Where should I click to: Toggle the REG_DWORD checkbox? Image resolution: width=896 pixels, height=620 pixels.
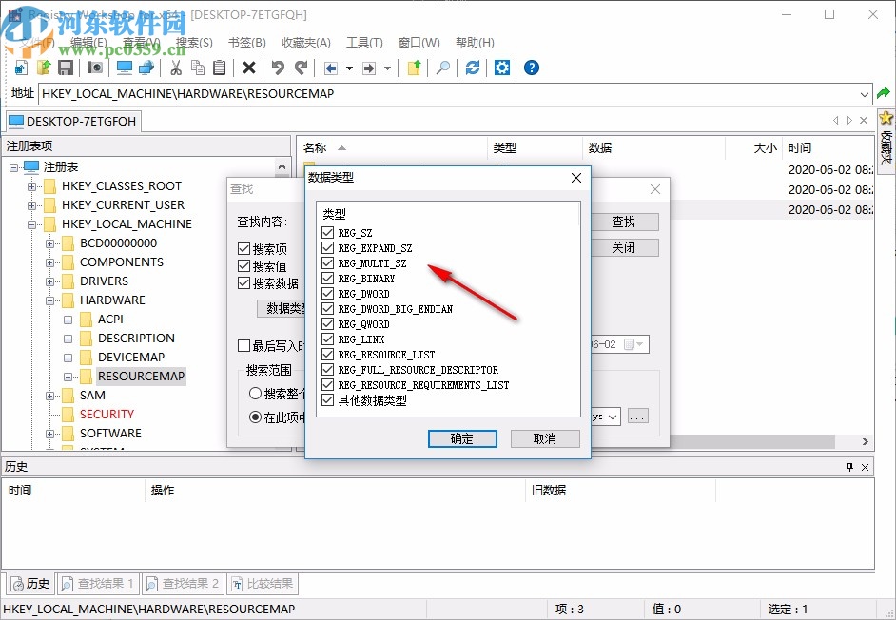coord(330,293)
